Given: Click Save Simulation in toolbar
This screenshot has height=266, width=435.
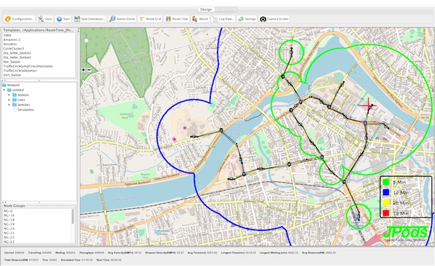Looking at the screenshot, I should [90, 19].
